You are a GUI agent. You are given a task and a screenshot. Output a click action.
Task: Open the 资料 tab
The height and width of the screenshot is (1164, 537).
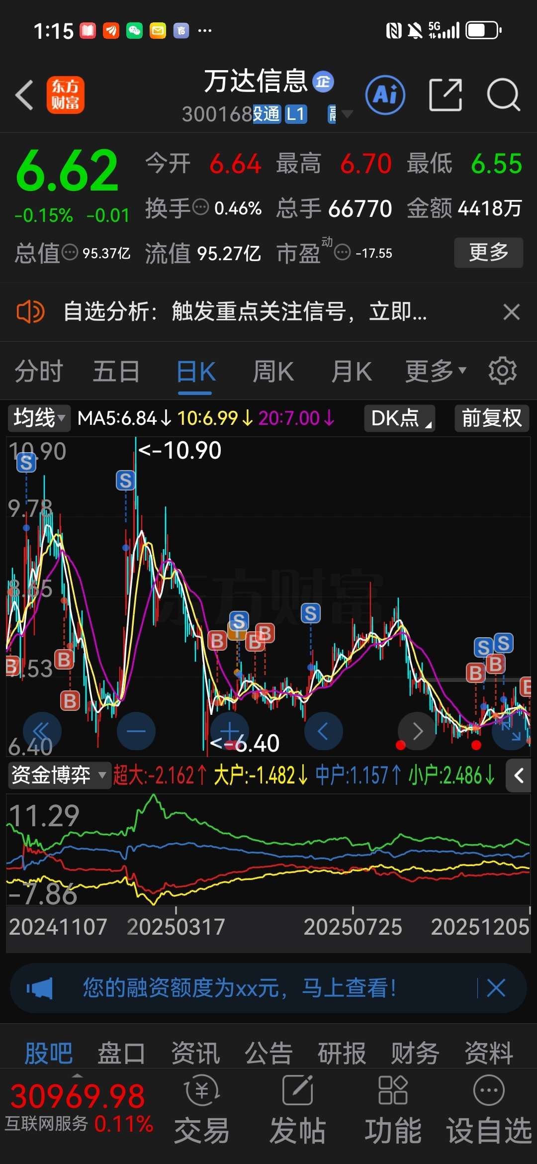point(489,1053)
